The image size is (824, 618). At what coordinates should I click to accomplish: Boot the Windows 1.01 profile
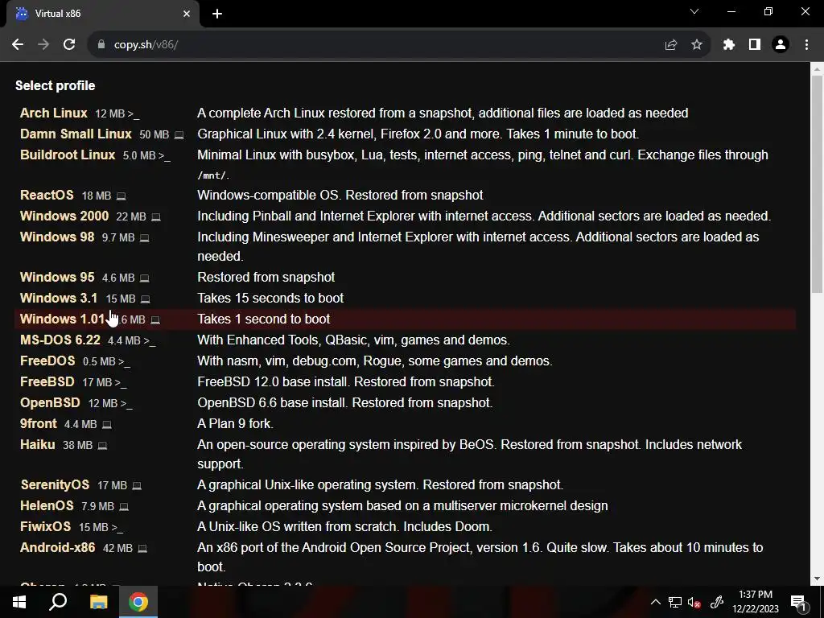click(63, 319)
